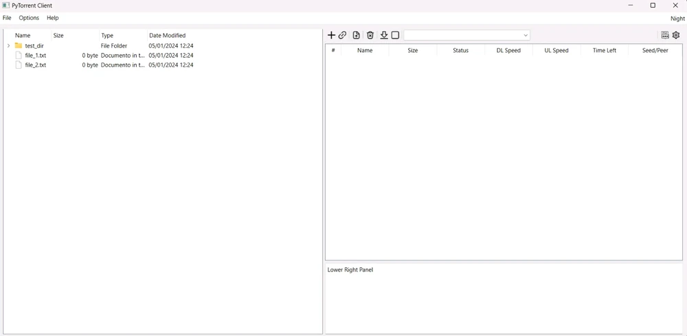Select file_2.txt in the file list
This screenshot has width=687, height=336.
pyautogui.click(x=36, y=65)
